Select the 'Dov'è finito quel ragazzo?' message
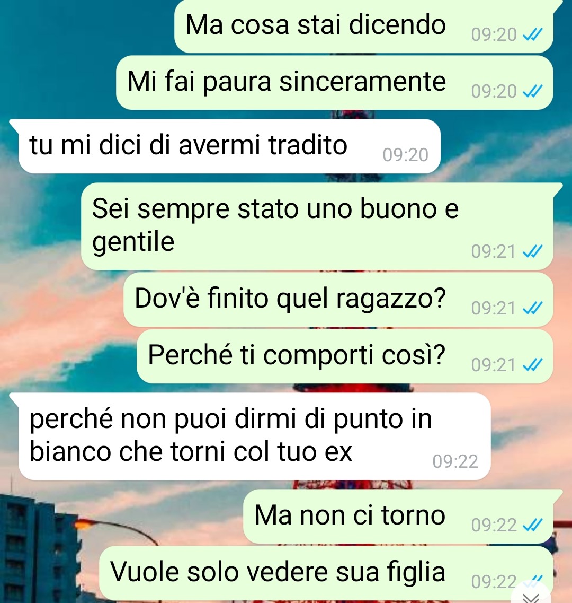This screenshot has width=572, height=603. [x=338, y=300]
